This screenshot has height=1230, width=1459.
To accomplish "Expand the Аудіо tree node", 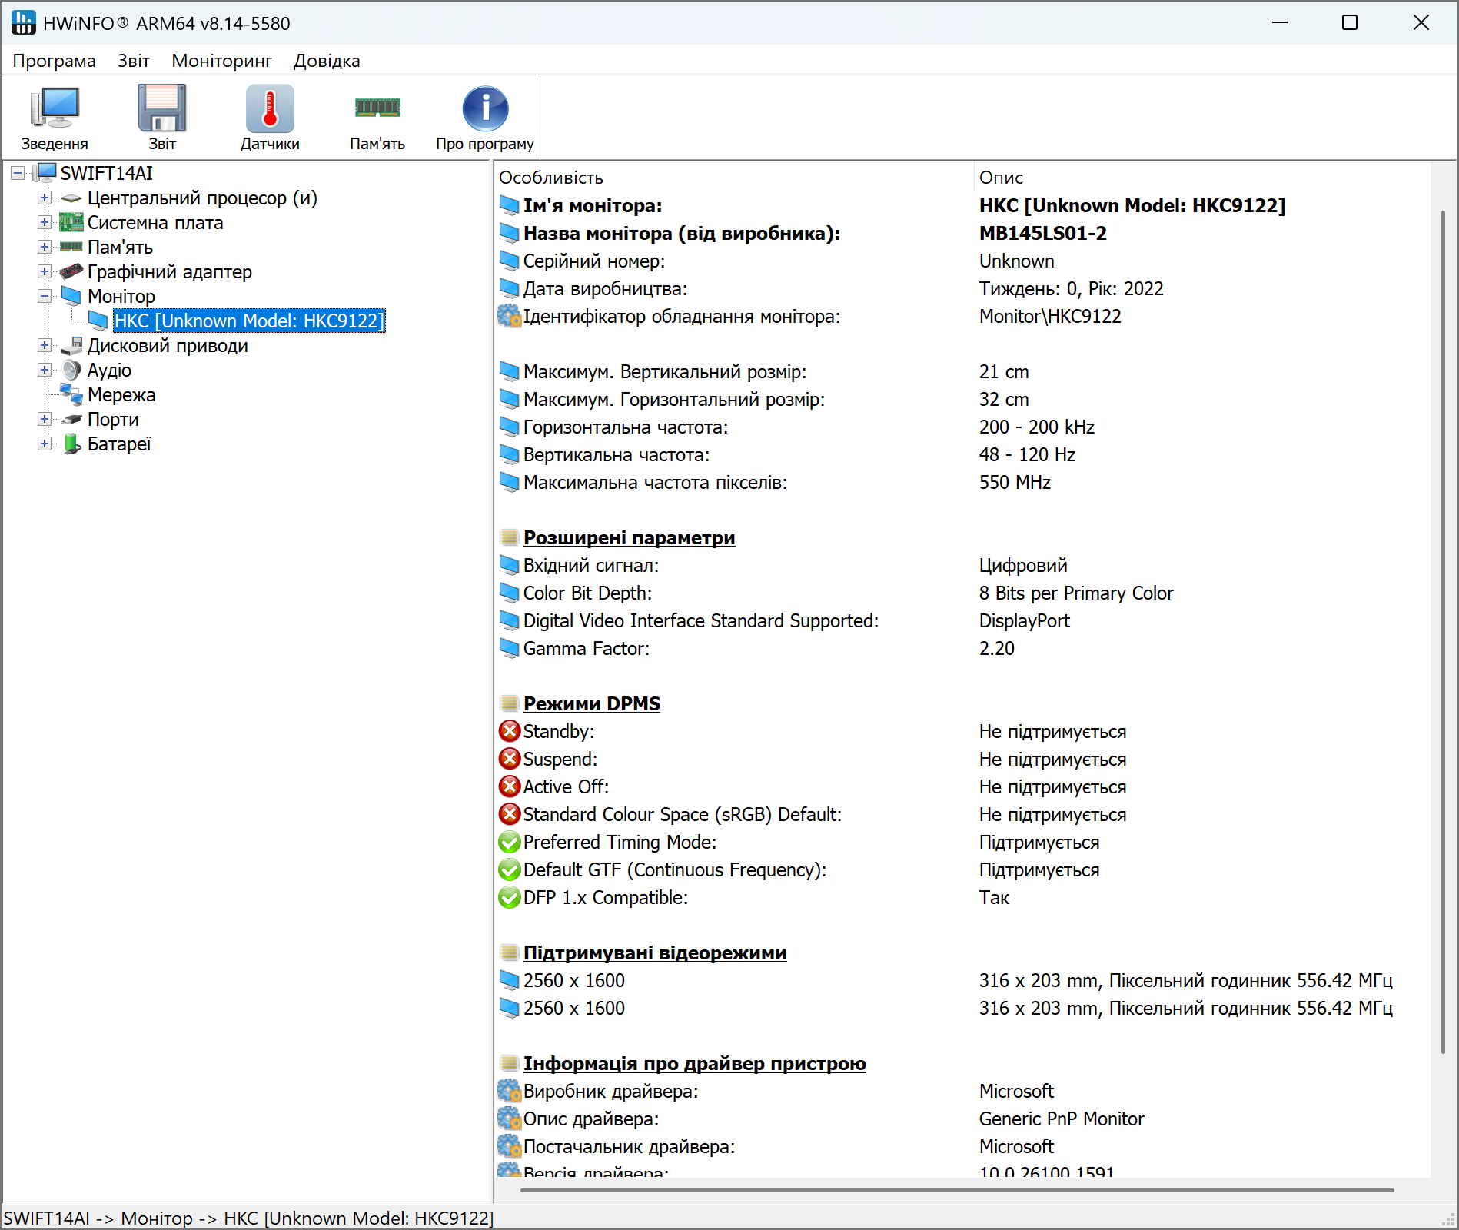I will [45, 370].
